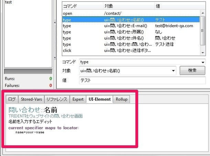Expand the 対象 dropdown arrow
Screen dimensions: 210x156
(x=173, y=71)
